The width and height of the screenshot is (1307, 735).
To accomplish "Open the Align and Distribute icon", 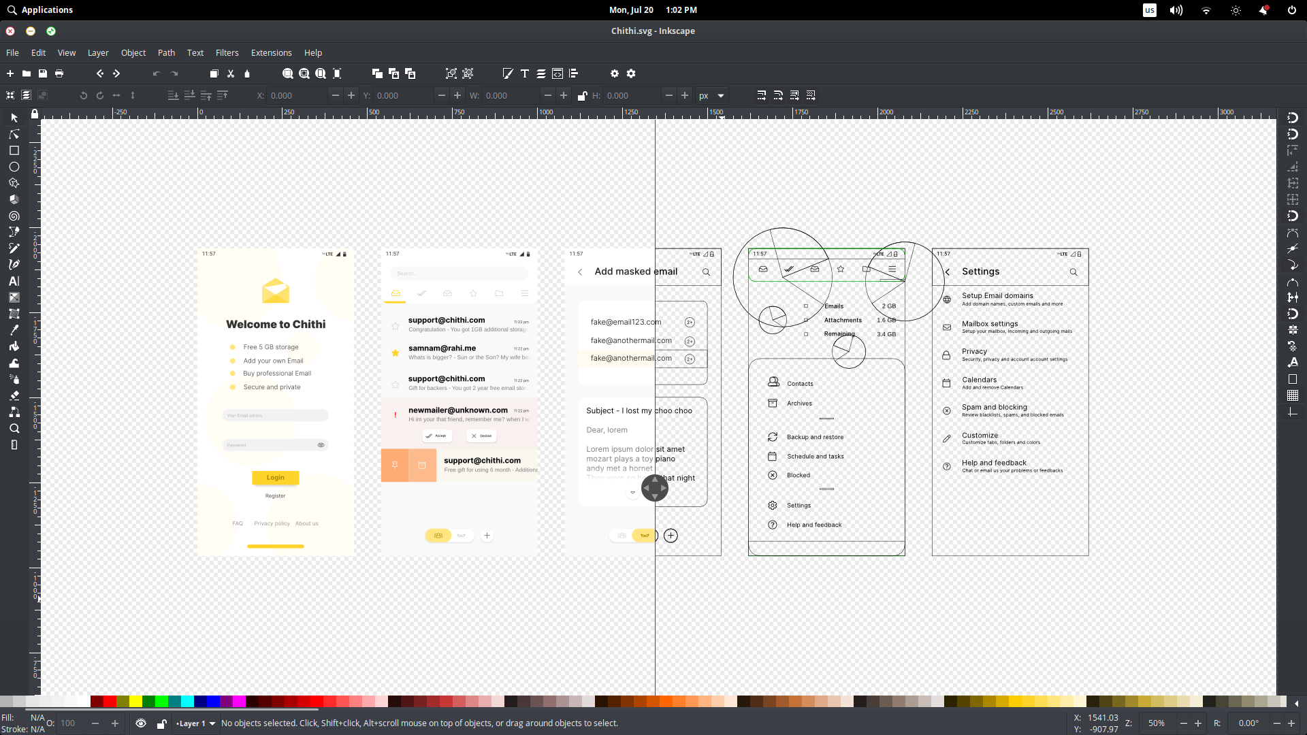I will coord(574,73).
